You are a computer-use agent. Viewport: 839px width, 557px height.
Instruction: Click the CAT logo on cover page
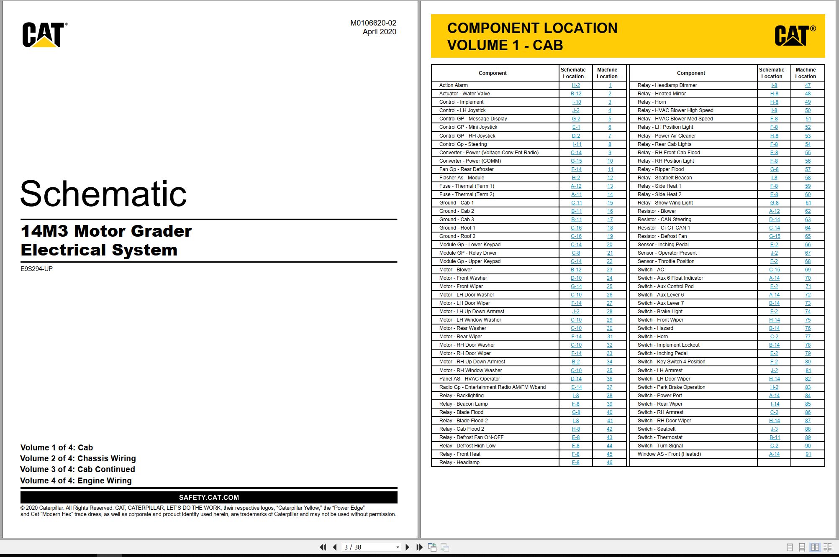pyautogui.click(x=45, y=35)
